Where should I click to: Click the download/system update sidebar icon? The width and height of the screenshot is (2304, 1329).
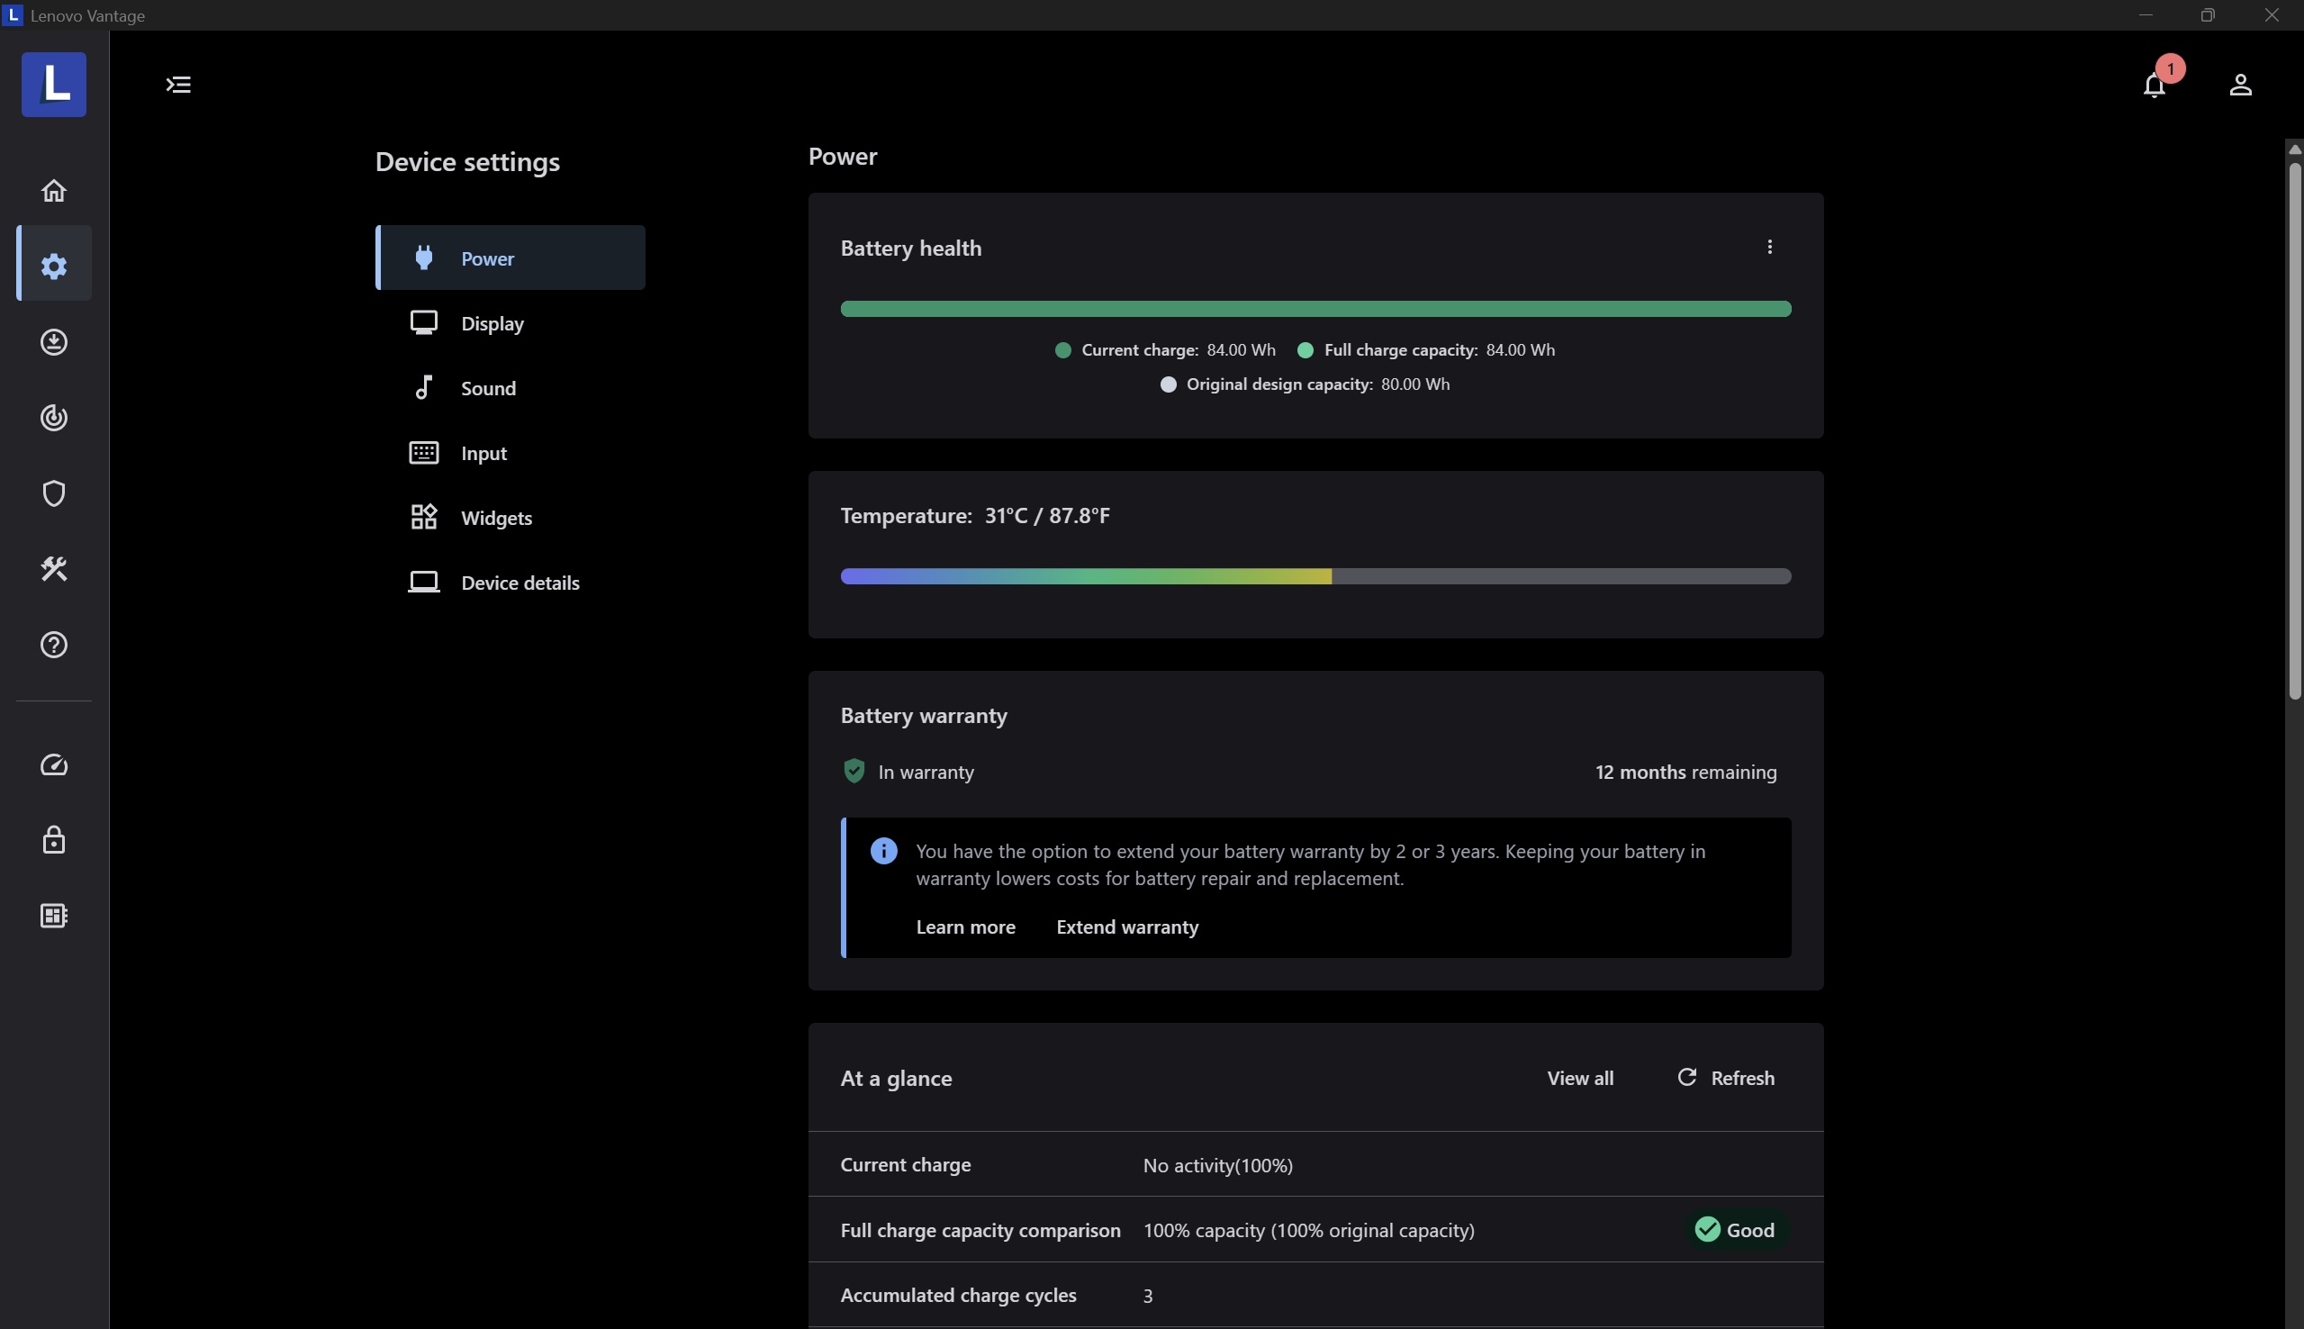[x=54, y=341]
